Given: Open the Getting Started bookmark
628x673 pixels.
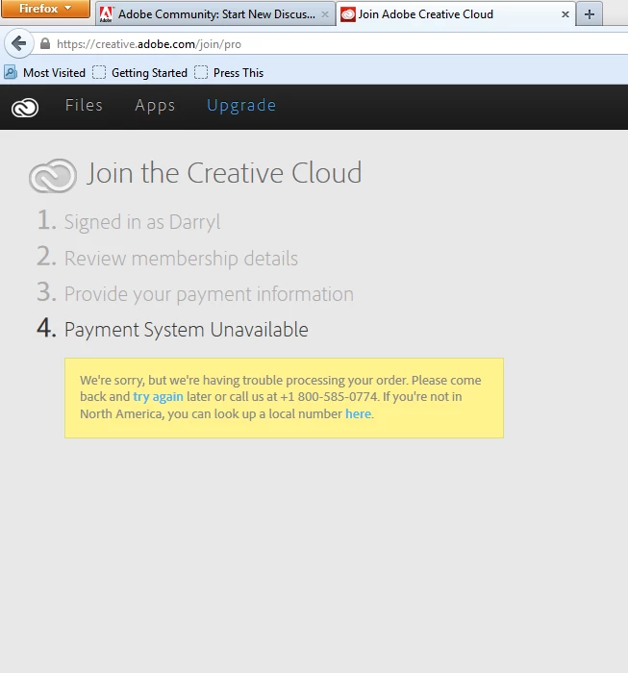Looking at the screenshot, I should click(140, 72).
